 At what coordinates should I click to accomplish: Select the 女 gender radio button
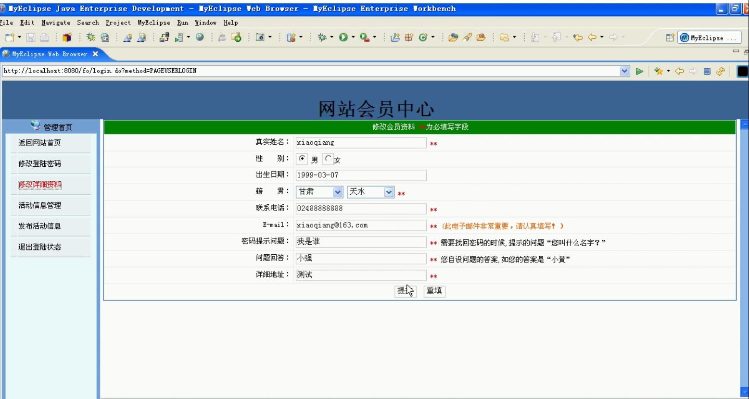point(328,158)
